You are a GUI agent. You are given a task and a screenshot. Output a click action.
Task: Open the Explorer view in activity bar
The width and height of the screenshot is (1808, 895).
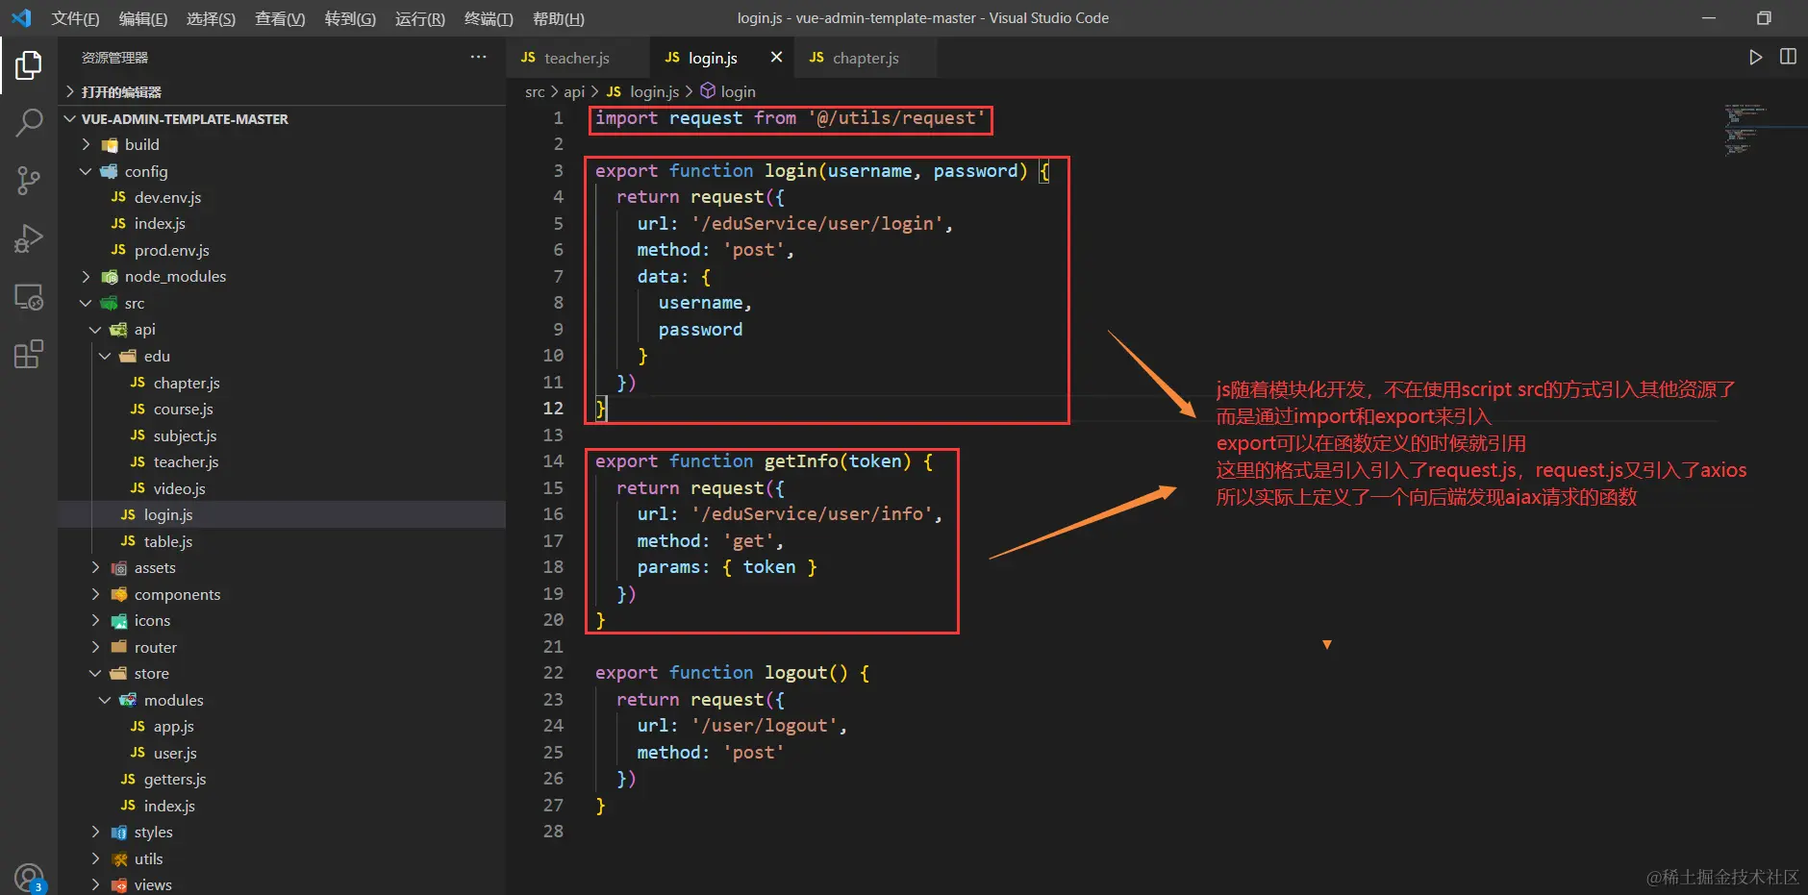tap(29, 65)
